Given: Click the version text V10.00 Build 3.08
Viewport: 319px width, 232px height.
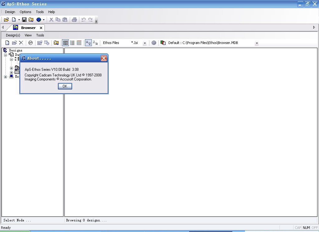Looking at the screenshot, I should point(52,70).
